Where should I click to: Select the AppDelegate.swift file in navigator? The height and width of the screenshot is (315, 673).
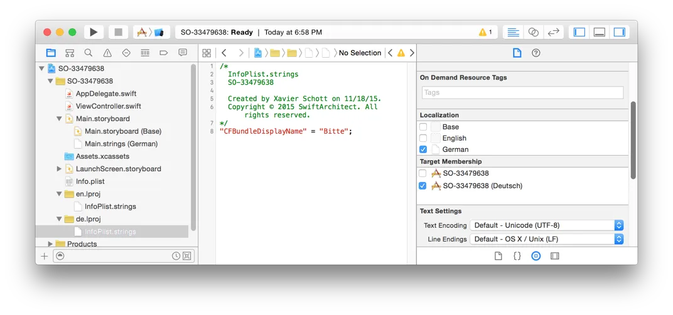105,93
